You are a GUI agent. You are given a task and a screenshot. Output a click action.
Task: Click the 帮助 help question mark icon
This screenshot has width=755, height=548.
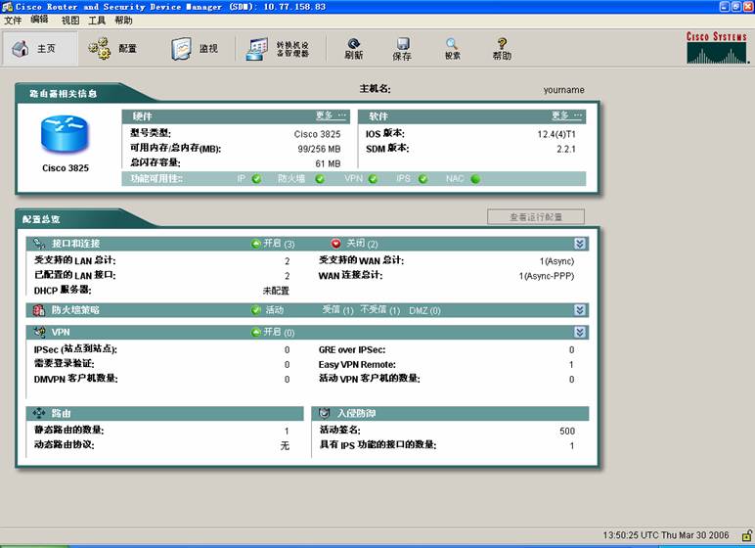tap(502, 43)
